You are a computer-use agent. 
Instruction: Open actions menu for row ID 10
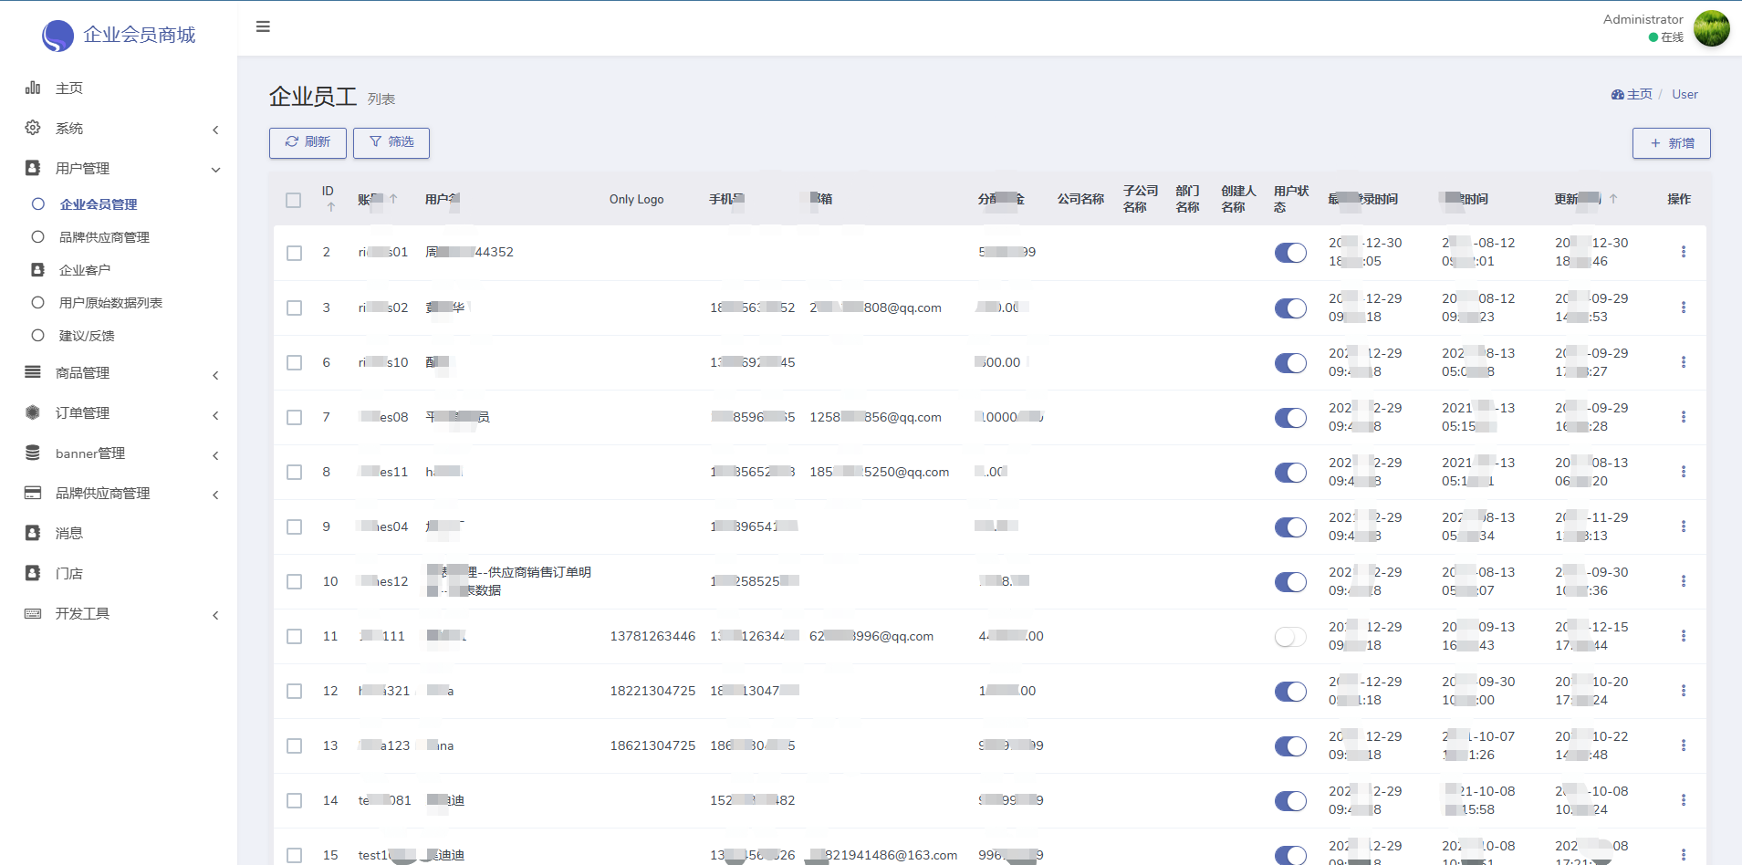click(1683, 581)
